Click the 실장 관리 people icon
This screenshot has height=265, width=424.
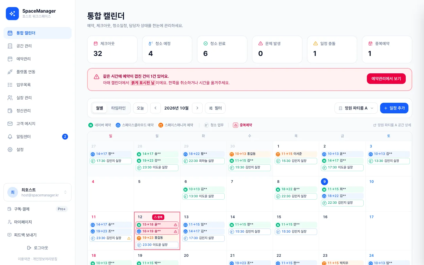tap(10, 98)
